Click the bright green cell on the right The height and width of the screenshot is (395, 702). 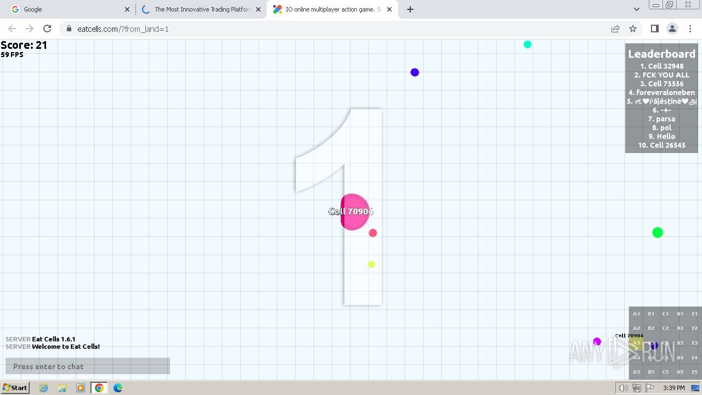pos(658,233)
